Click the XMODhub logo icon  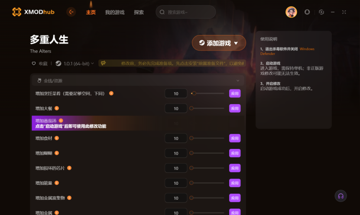(17, 12)
